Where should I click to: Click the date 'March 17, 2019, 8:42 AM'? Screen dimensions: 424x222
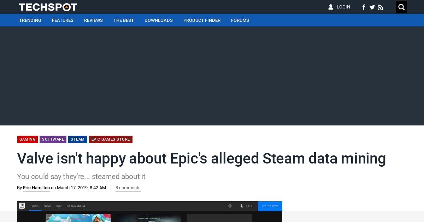81,188
